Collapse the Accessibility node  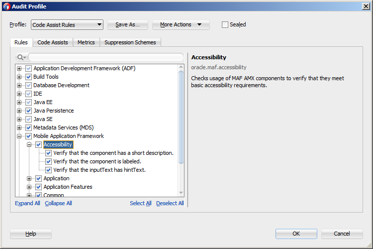click(29, 144)
